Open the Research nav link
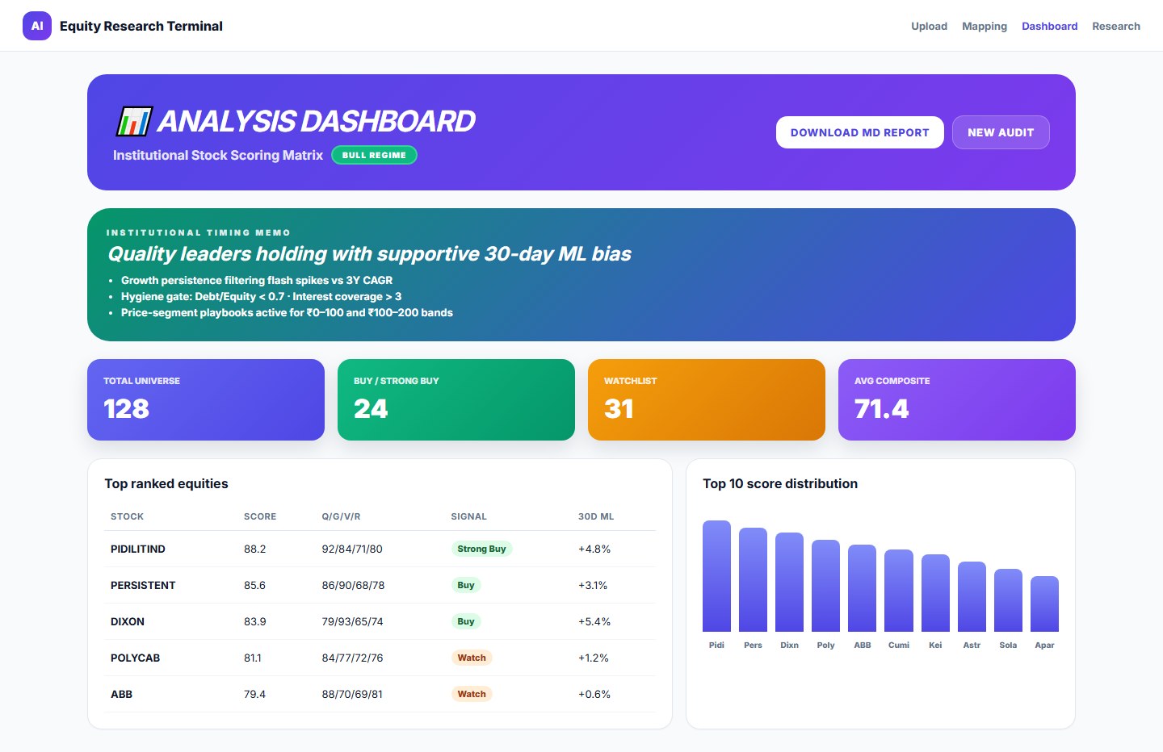Viewport: 1163px width, 752px height. [1116, 26]
